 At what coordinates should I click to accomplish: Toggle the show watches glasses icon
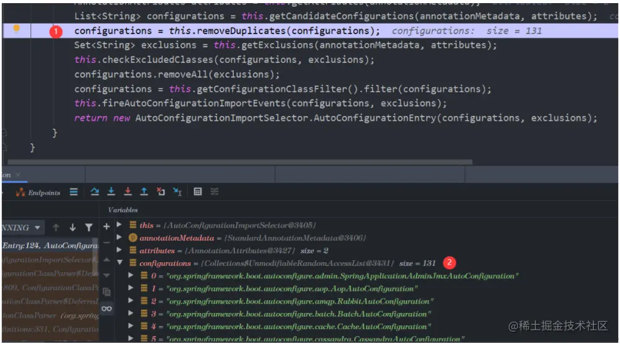pyautogui.click(x=106, y=309)
